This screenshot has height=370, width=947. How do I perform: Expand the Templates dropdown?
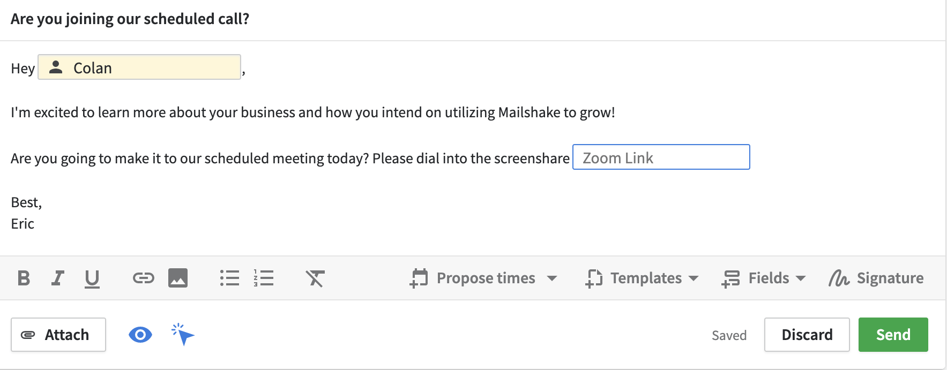click(x=642, y=278)
